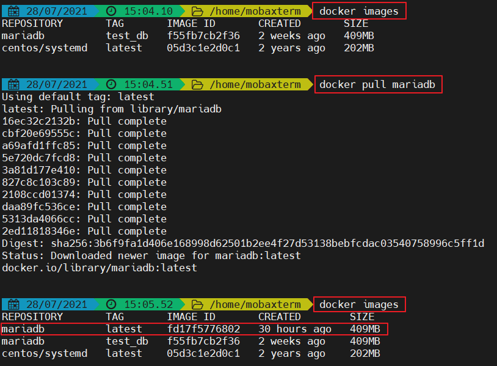The image size is (497, 366).
Task: Click layer daa89fc536ce Pull complete line
Action: [84, 207]
